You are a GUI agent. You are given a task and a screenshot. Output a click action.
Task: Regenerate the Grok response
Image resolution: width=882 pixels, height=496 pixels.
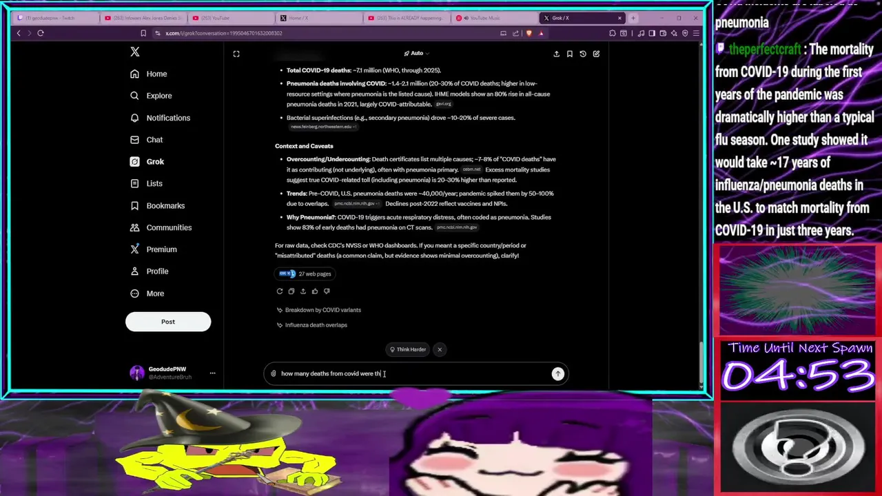280,291
